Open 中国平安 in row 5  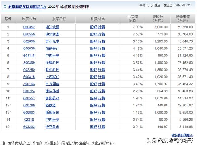[52, 56]
